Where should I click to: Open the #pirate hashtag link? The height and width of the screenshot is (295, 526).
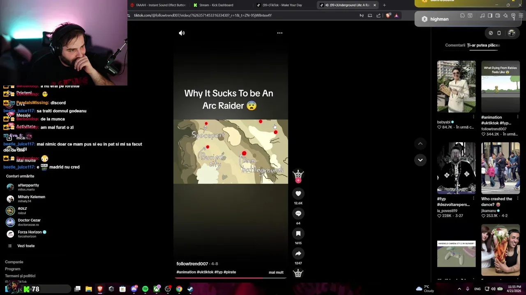pyautogui.click(x=230, y=272)
